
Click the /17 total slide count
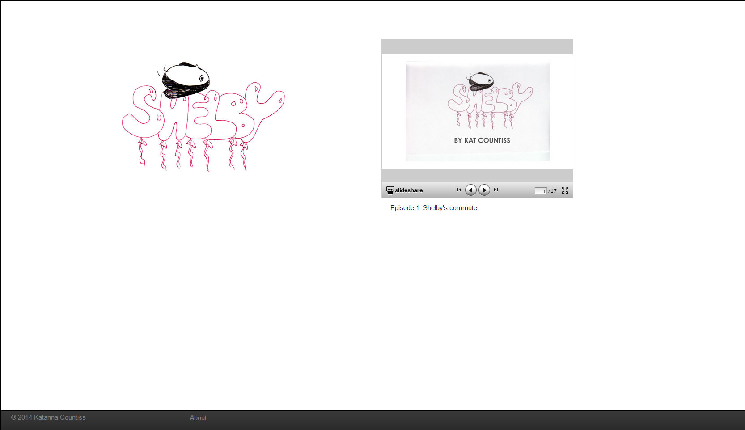(x=553, y=191)
